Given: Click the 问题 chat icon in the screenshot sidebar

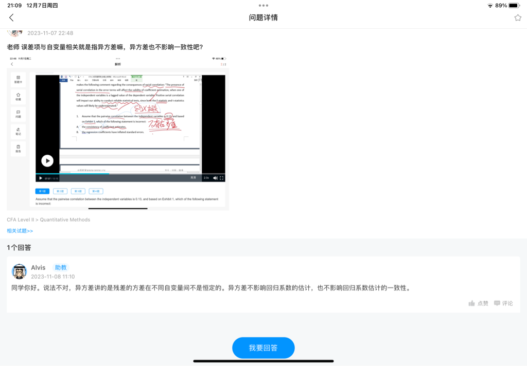Looking at the screenshot, I should coord(18,114).
